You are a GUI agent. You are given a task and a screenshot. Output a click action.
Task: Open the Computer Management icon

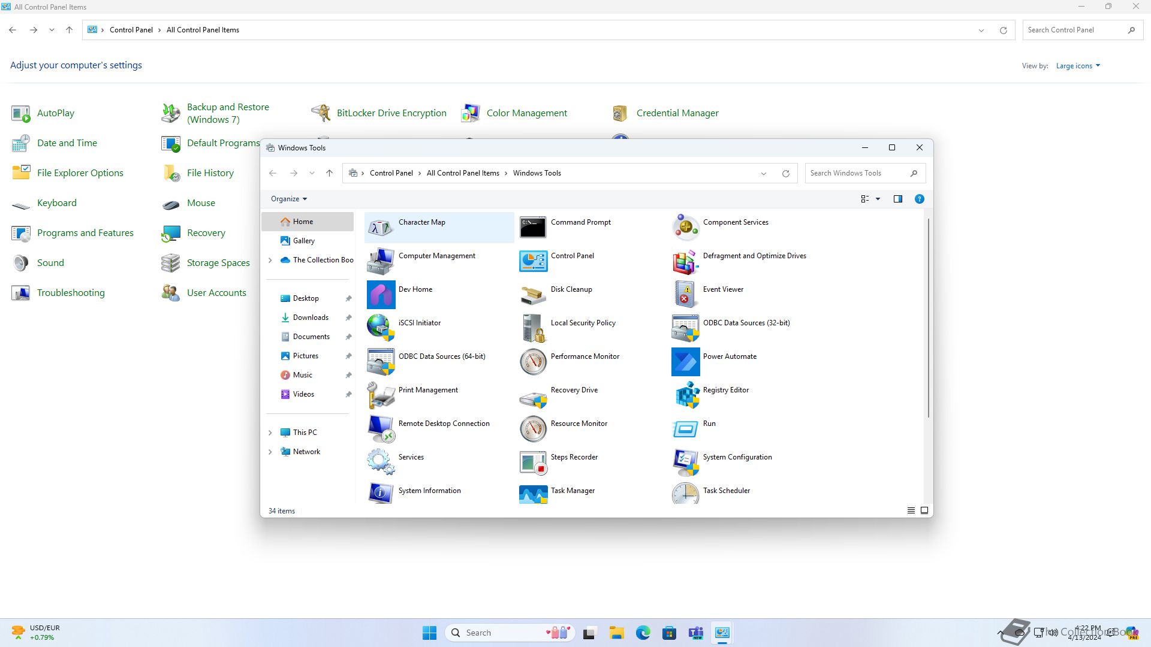click(381, 261)
